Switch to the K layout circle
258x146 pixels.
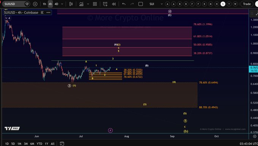[x=205, y=4]
